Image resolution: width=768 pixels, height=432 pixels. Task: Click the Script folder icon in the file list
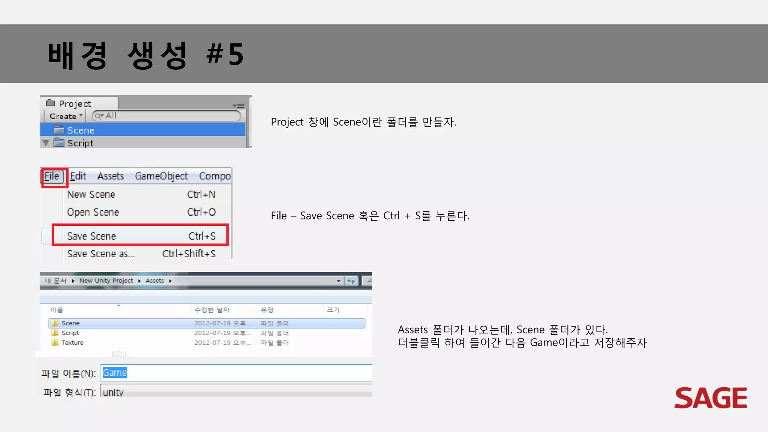tap(55, 333)
